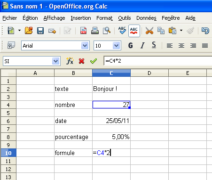Toggle bold with the G button

131,46
